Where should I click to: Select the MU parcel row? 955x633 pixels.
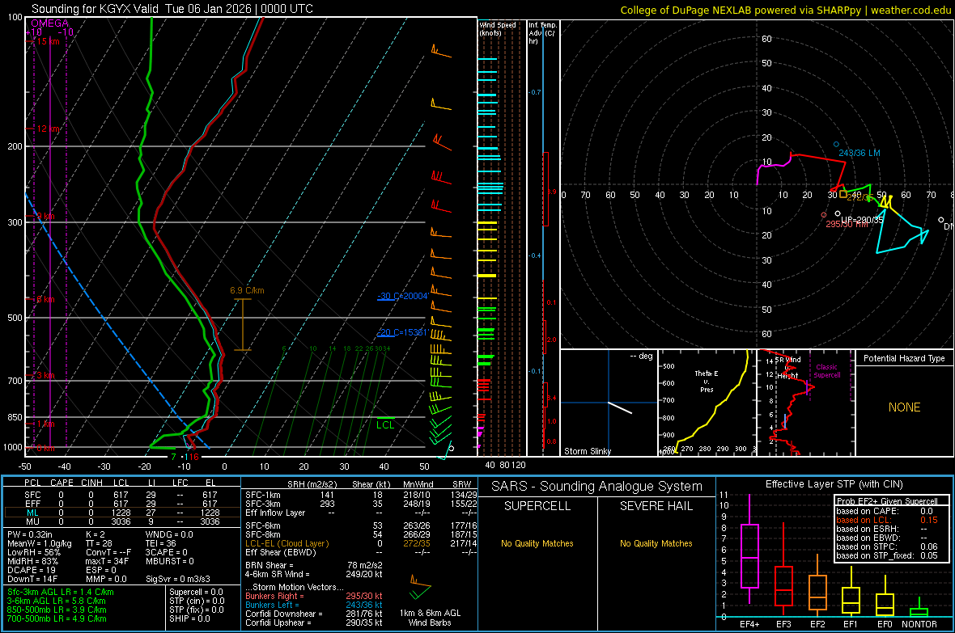pos(121,521)
